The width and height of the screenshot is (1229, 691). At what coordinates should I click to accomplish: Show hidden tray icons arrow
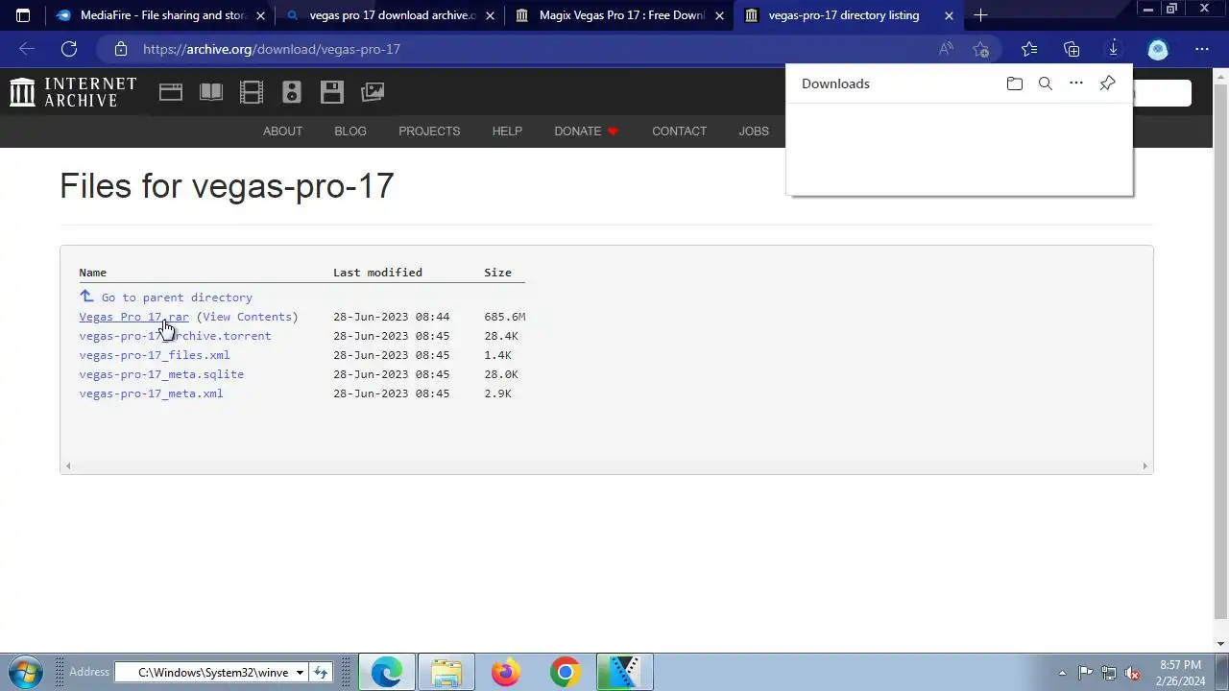[1062, 673]
